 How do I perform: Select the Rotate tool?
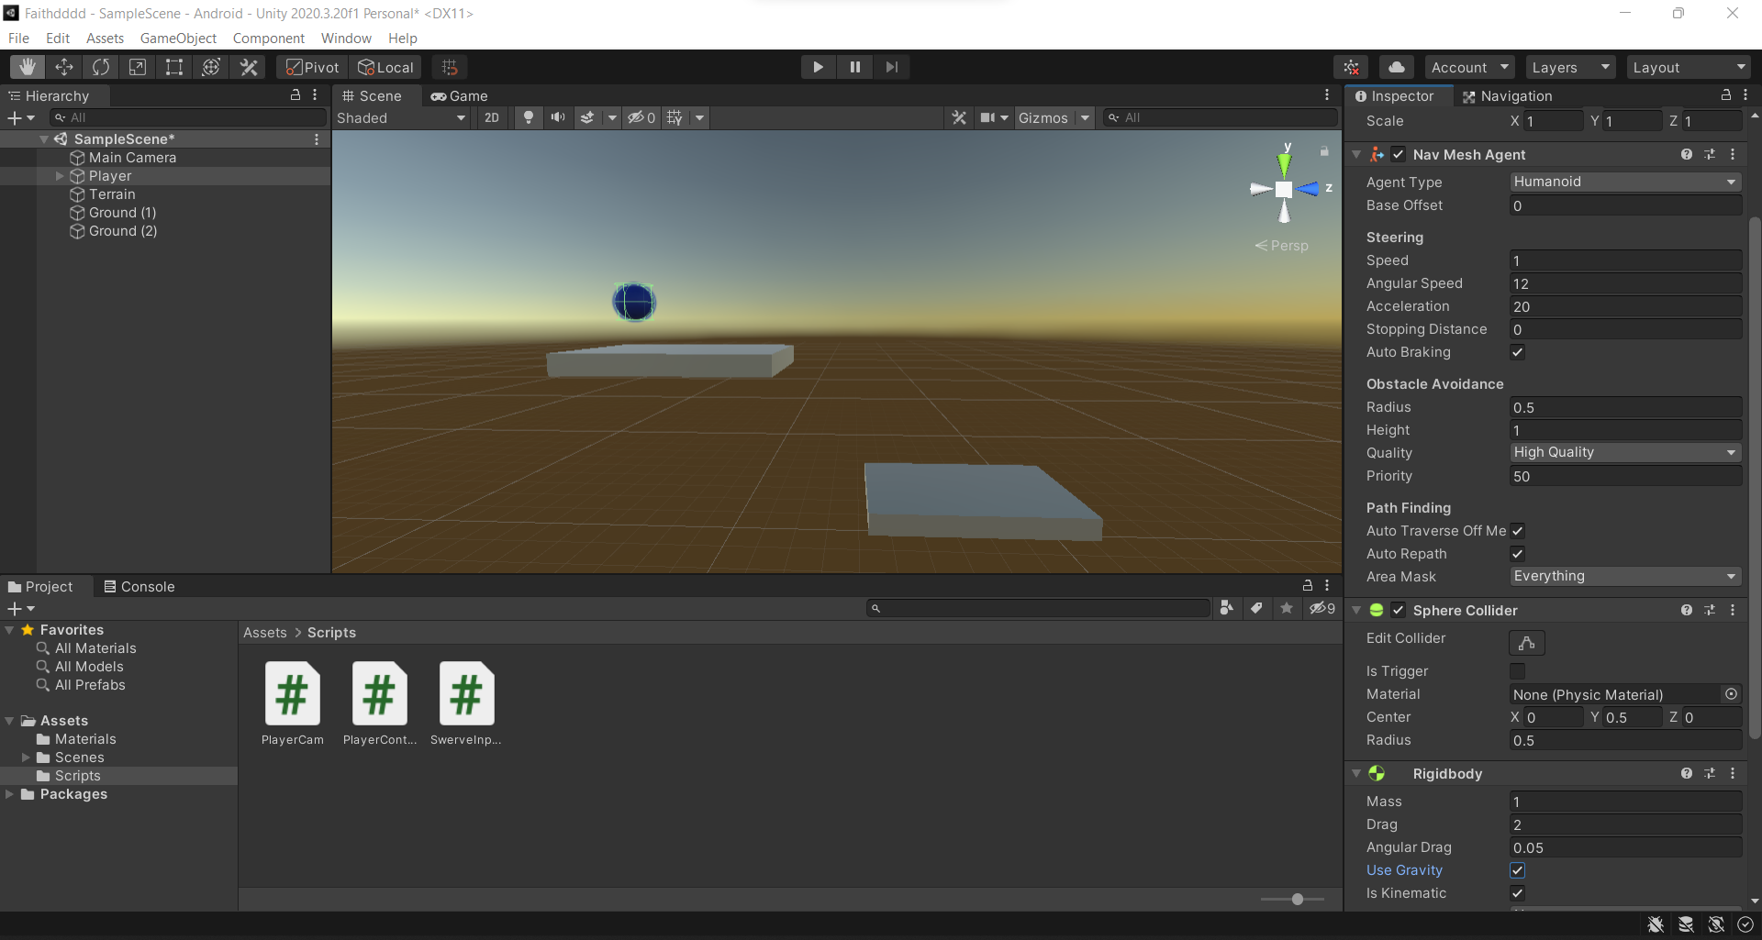click(x=101, y=67)
